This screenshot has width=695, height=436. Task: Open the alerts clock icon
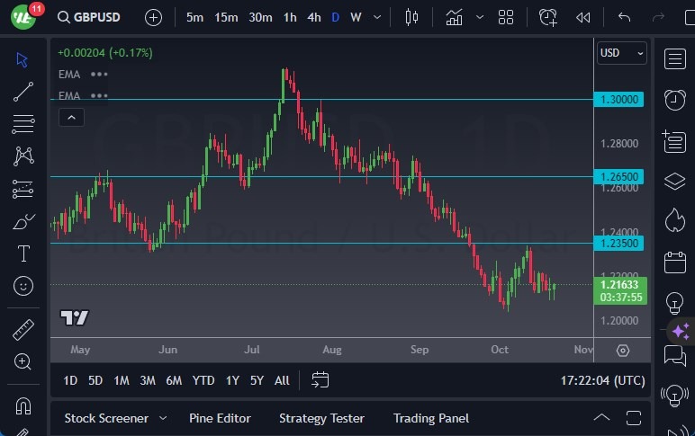(674, 99)
